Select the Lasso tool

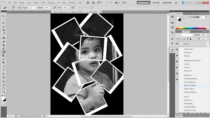4,23
